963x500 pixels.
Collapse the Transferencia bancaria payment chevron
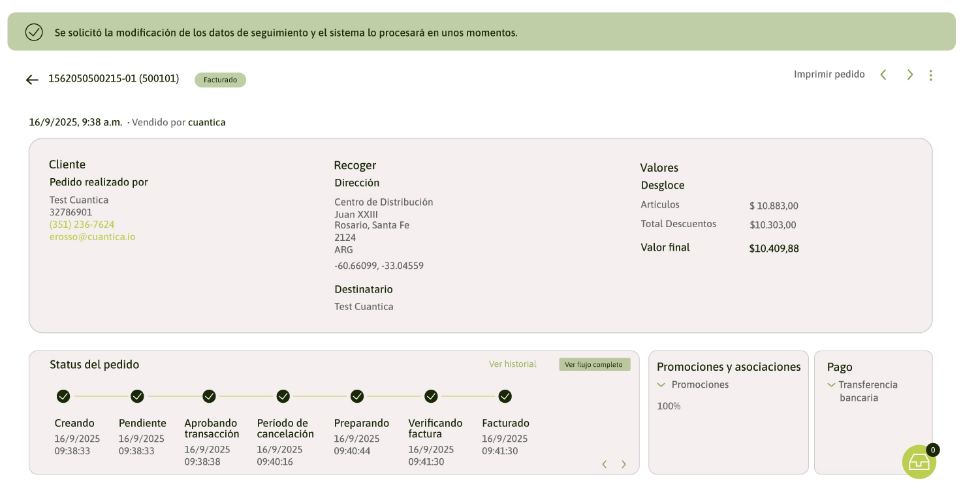pyautogui.click(x=831, y=385)
